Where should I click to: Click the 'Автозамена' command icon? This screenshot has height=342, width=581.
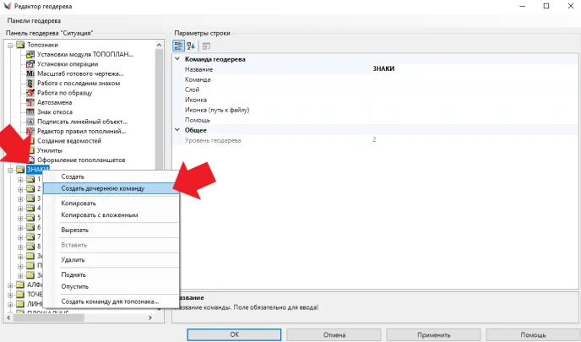coord(30,102)
